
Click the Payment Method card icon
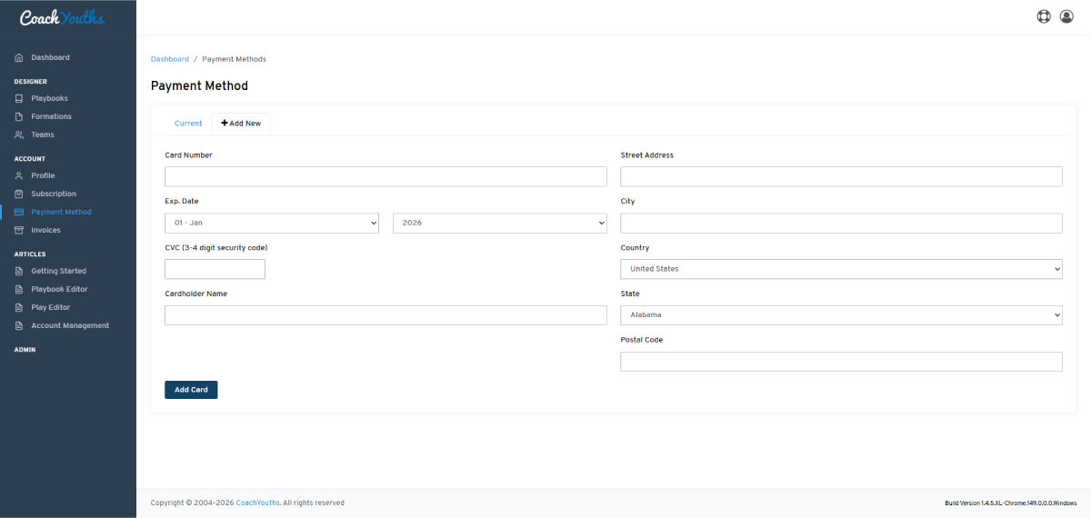[x=19, y=212]
